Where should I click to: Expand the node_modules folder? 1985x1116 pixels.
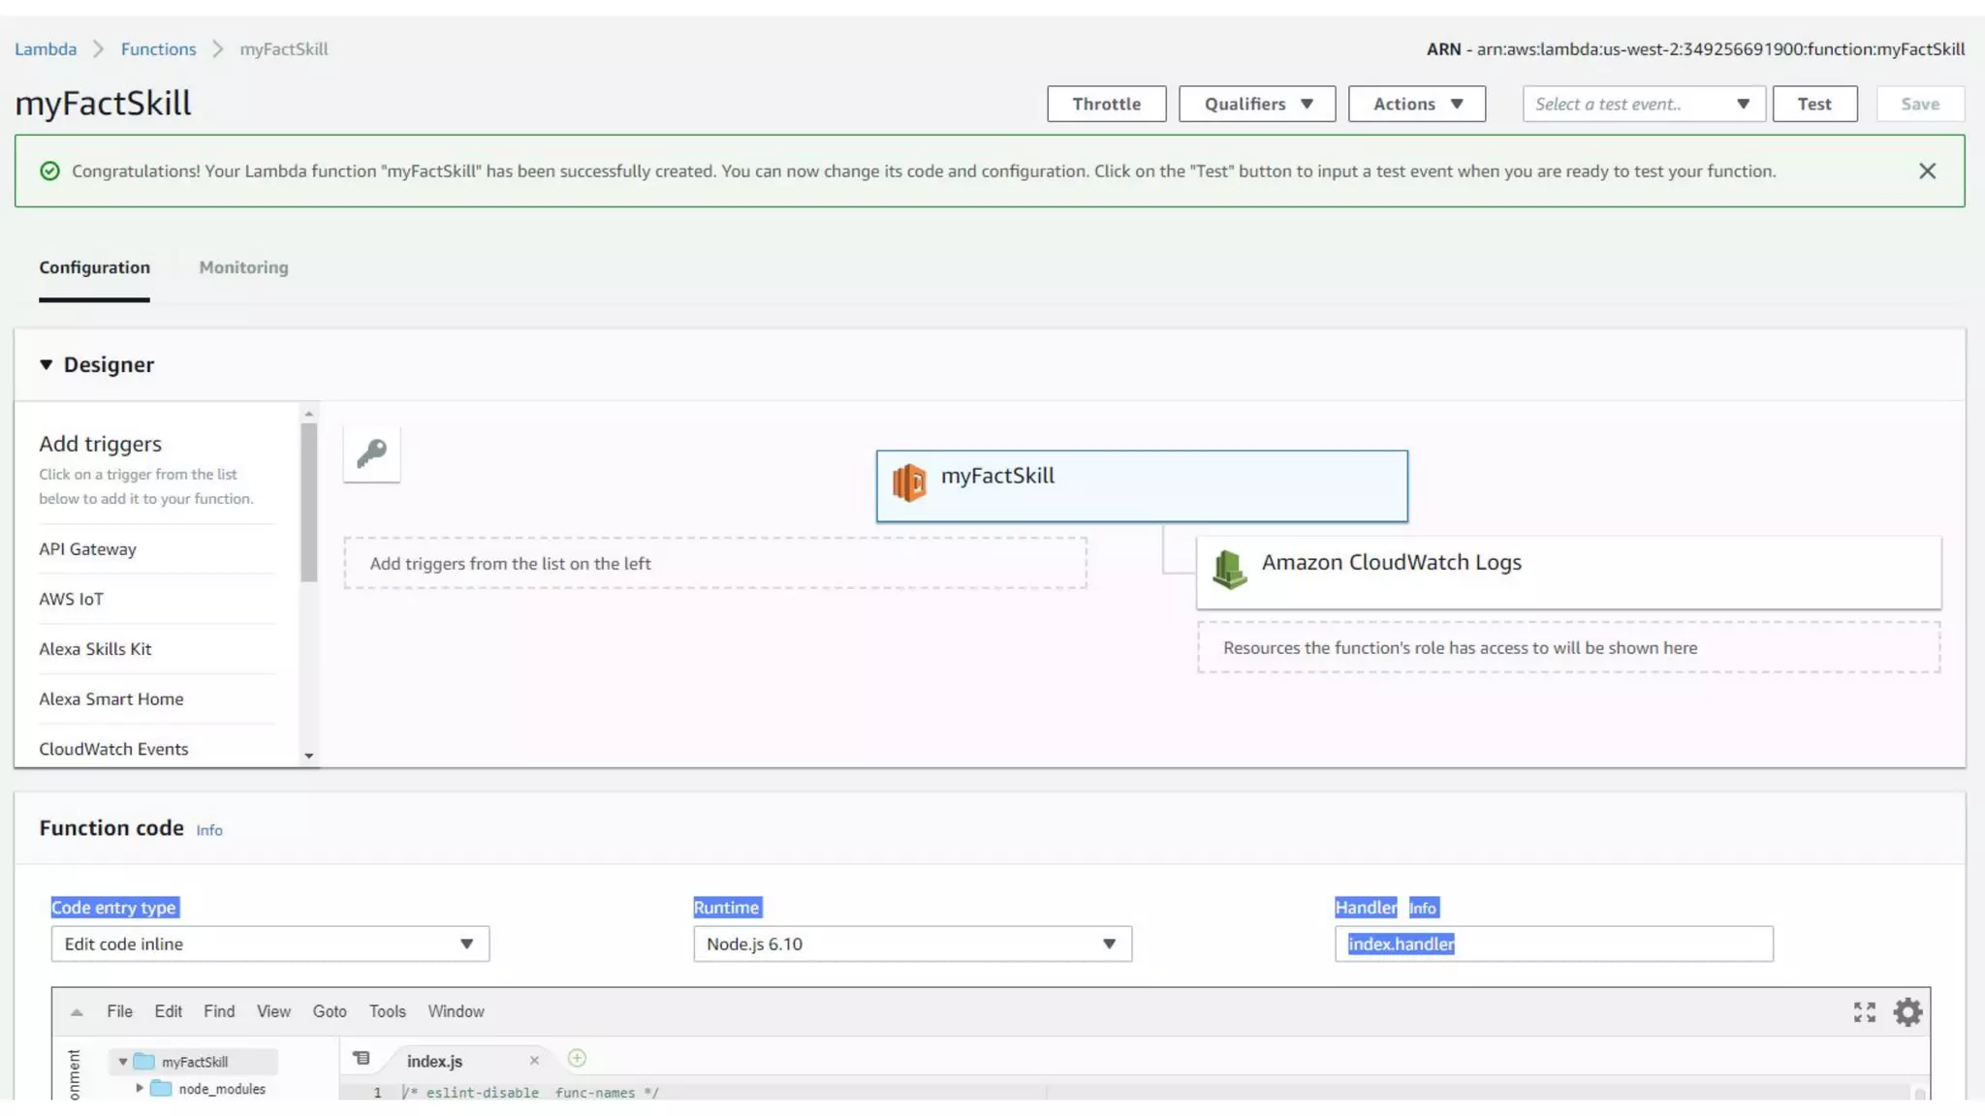(140, 1089)
